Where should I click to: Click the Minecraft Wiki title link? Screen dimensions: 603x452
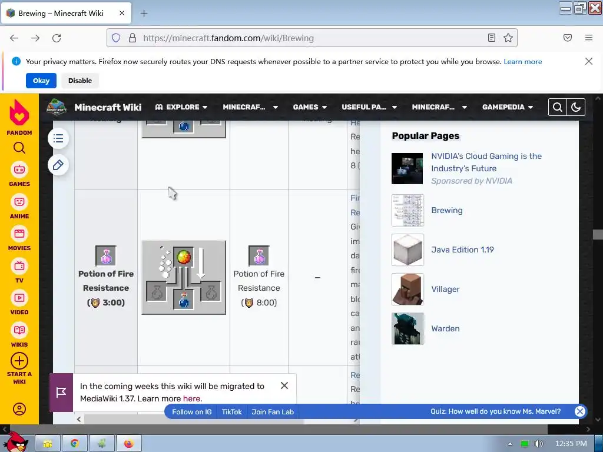click(x=108, y=107)
